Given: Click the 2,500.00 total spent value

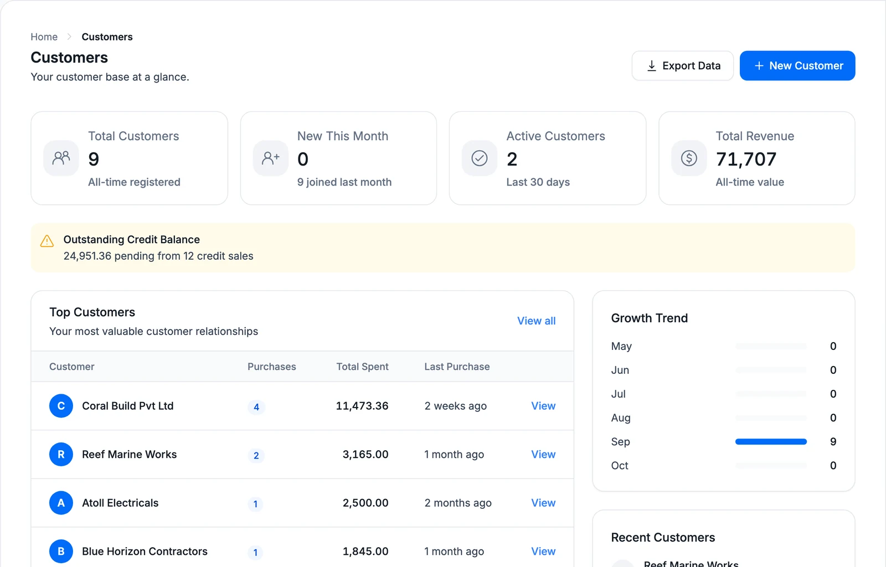Looking at the screenshot, I should (365, 503).
